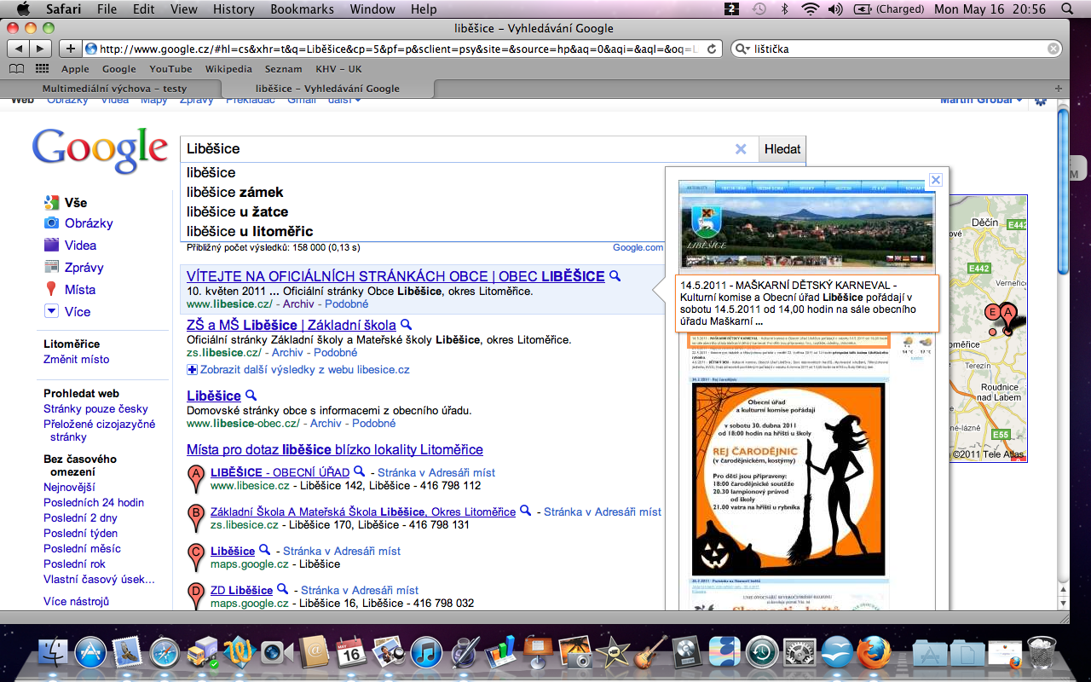Viewport: 1091px width, 682px height.
Task: Reload the page with the refresh icon
Action: (712, 49)
